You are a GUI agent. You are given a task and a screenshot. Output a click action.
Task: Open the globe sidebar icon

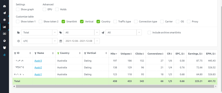4,41
